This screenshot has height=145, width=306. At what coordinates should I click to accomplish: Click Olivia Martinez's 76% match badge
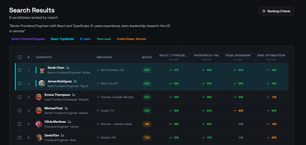(x=147, y=124)
